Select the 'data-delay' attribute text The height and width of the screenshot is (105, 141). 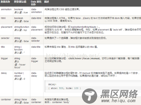tap(34, 74)
